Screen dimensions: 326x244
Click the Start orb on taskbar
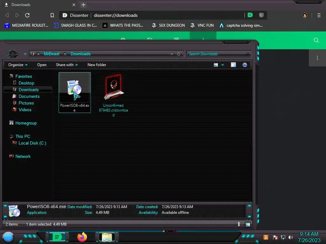(x=8, y=237)
